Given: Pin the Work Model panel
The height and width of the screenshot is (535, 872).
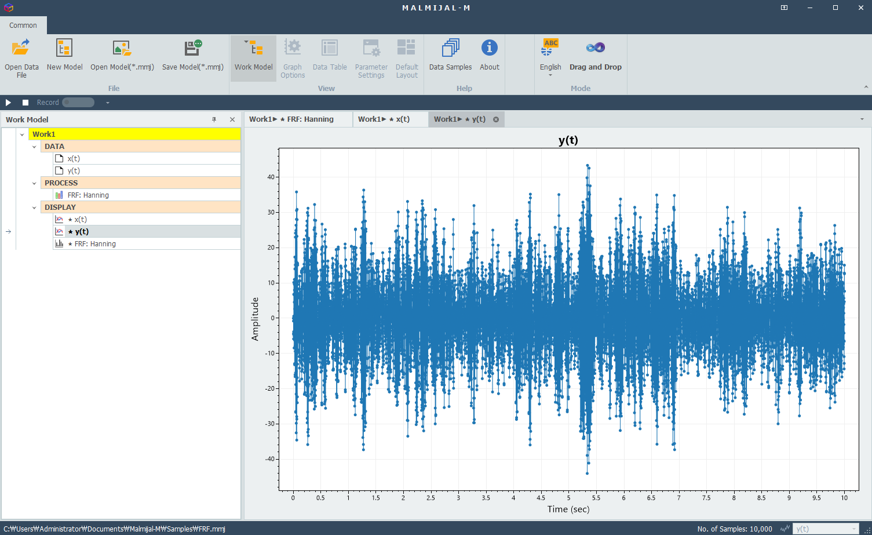Looking at the screenshot, I should (214, 119).
